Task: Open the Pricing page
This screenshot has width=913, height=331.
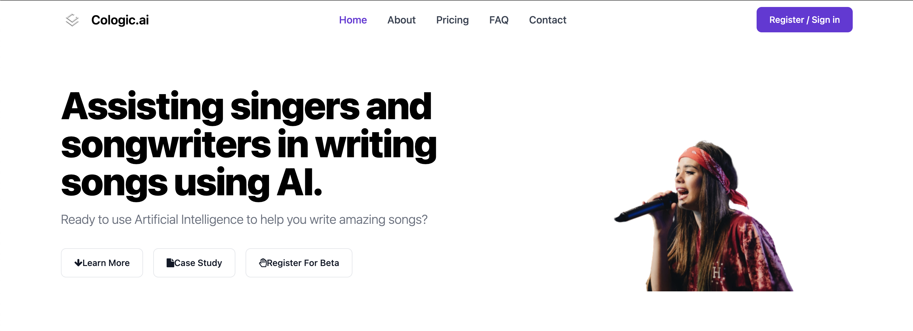Action: (452, 20)
